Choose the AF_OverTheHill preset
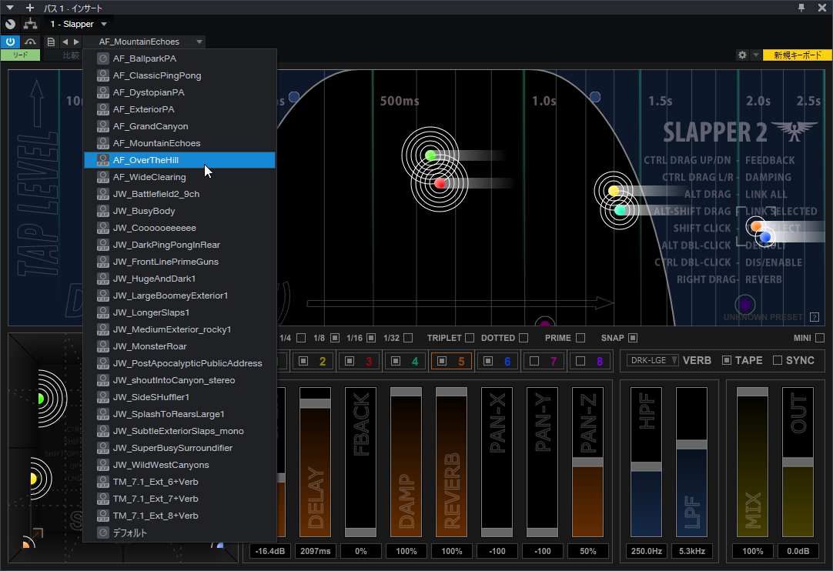The image size is (833, 571). click(x=179, y=160)
